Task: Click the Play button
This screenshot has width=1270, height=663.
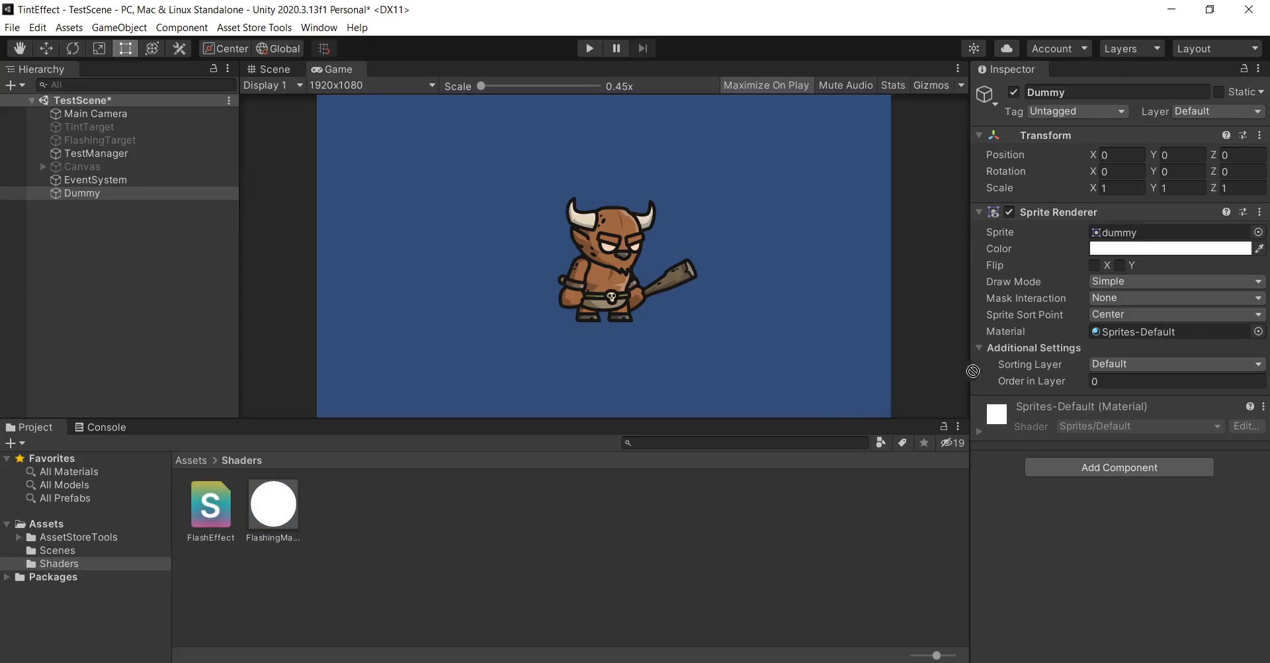Action: click(x=589, y=48)
